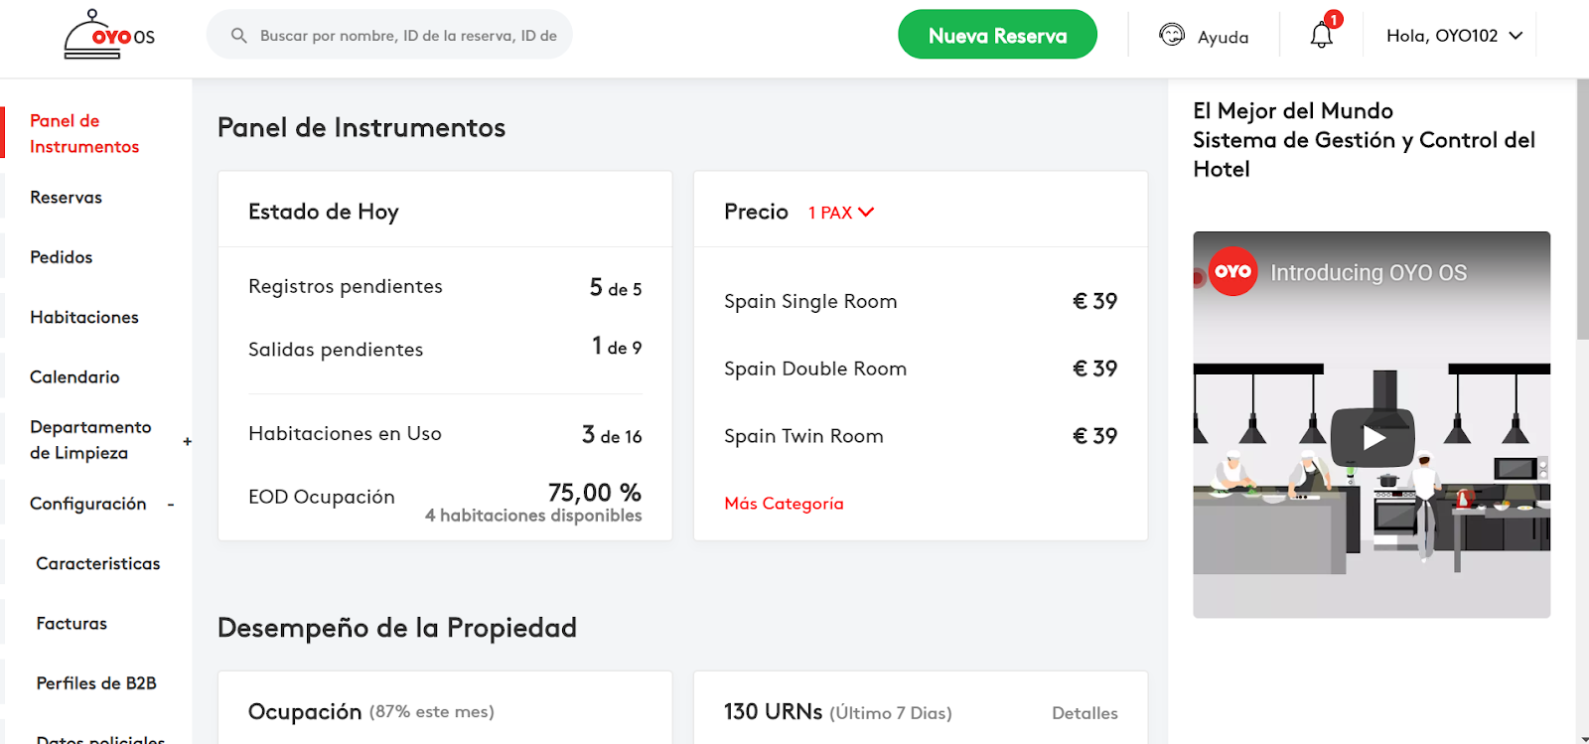Screen dimensions: 1589x744
Task: Click '4 habitaciones disponibles' text
Action: [x=533, y=516]
